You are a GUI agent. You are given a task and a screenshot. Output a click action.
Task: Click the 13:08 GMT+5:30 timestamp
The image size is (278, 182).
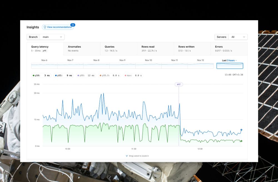tap(234, 75)
